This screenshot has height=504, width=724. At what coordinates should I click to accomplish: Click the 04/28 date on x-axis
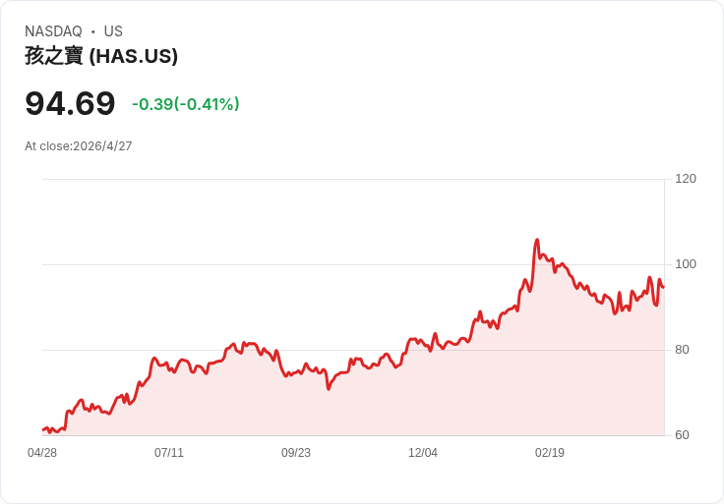42,453
